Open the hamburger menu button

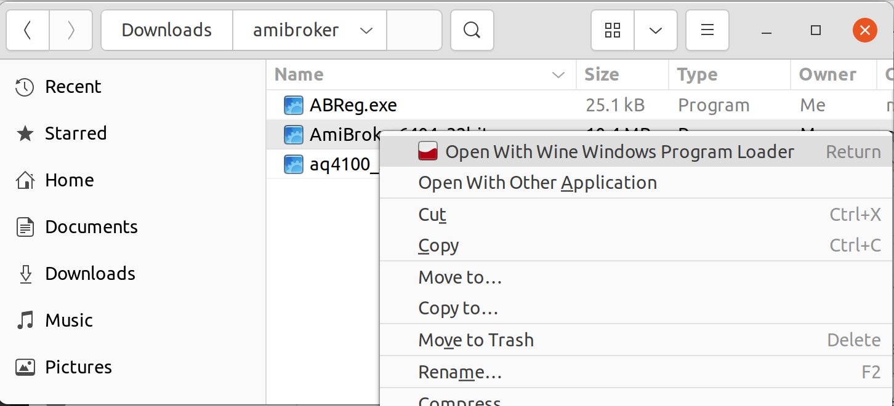click(707, 30)
